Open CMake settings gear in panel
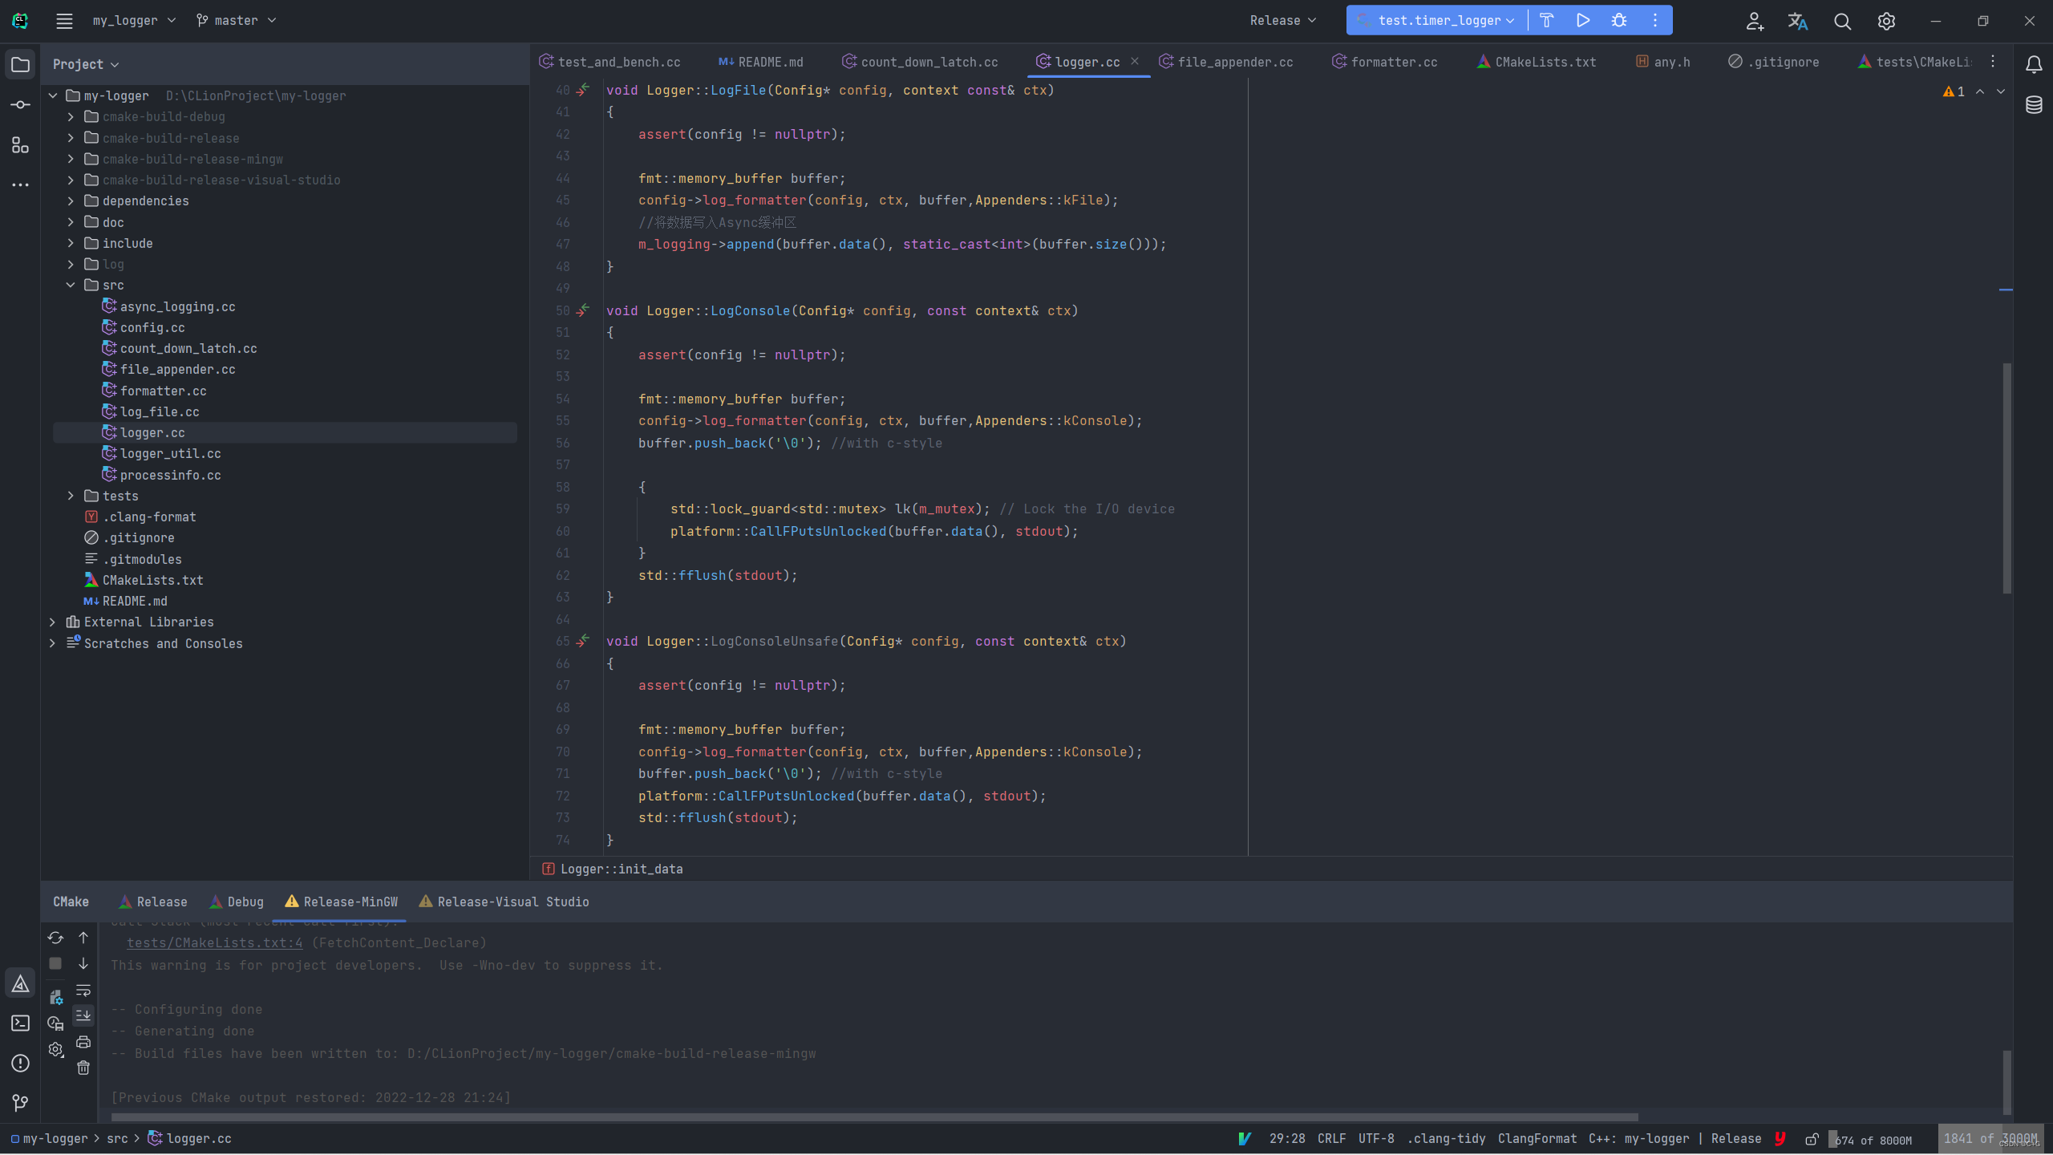 coord(55,1050)
